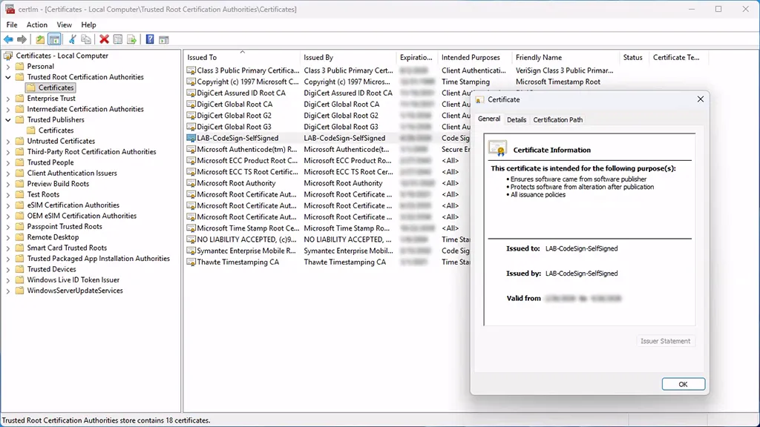Click OK in the Certificate dialog

683,384
